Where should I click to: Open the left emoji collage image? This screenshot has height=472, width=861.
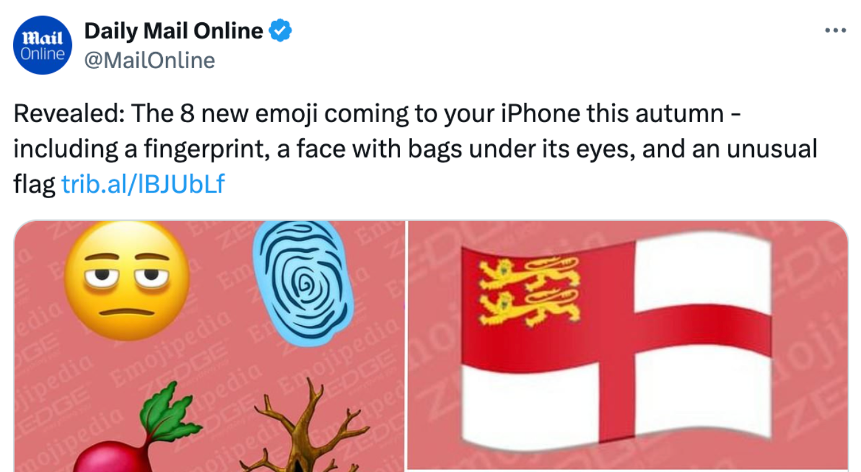209,346
